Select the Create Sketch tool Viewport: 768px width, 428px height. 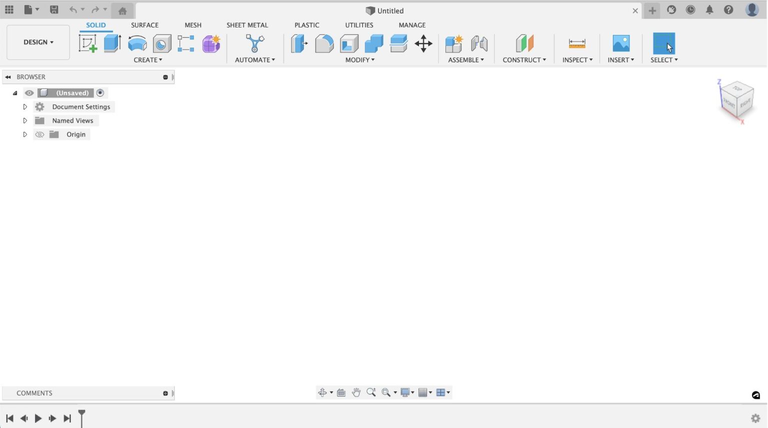(88, 43)
